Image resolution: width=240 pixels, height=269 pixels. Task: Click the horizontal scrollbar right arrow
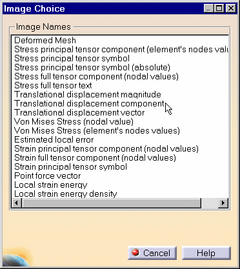click(x=223, y=203)
